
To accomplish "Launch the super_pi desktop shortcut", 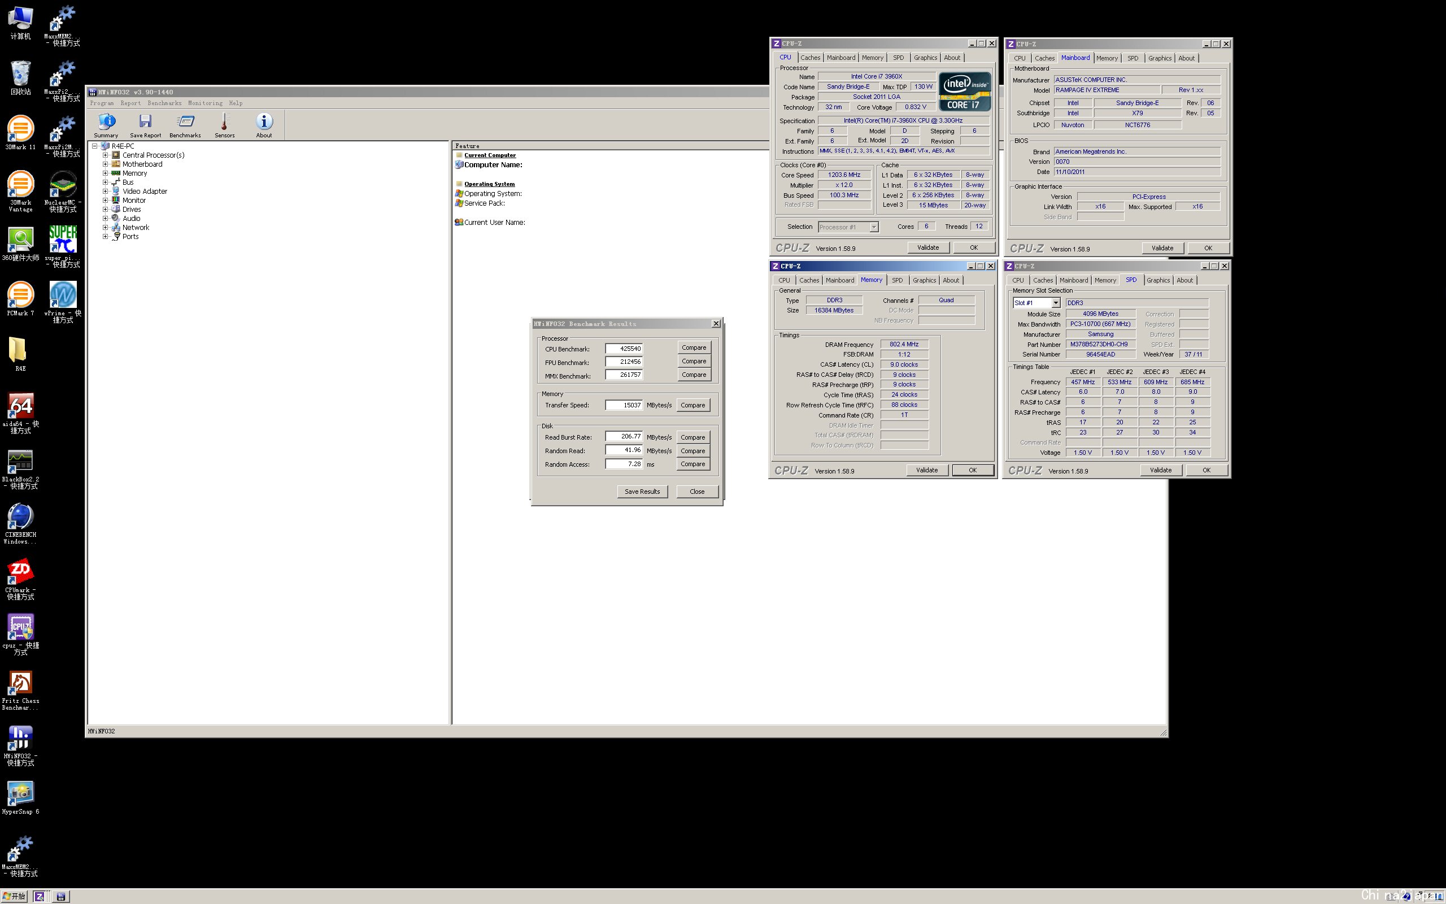I will [63, 246].
